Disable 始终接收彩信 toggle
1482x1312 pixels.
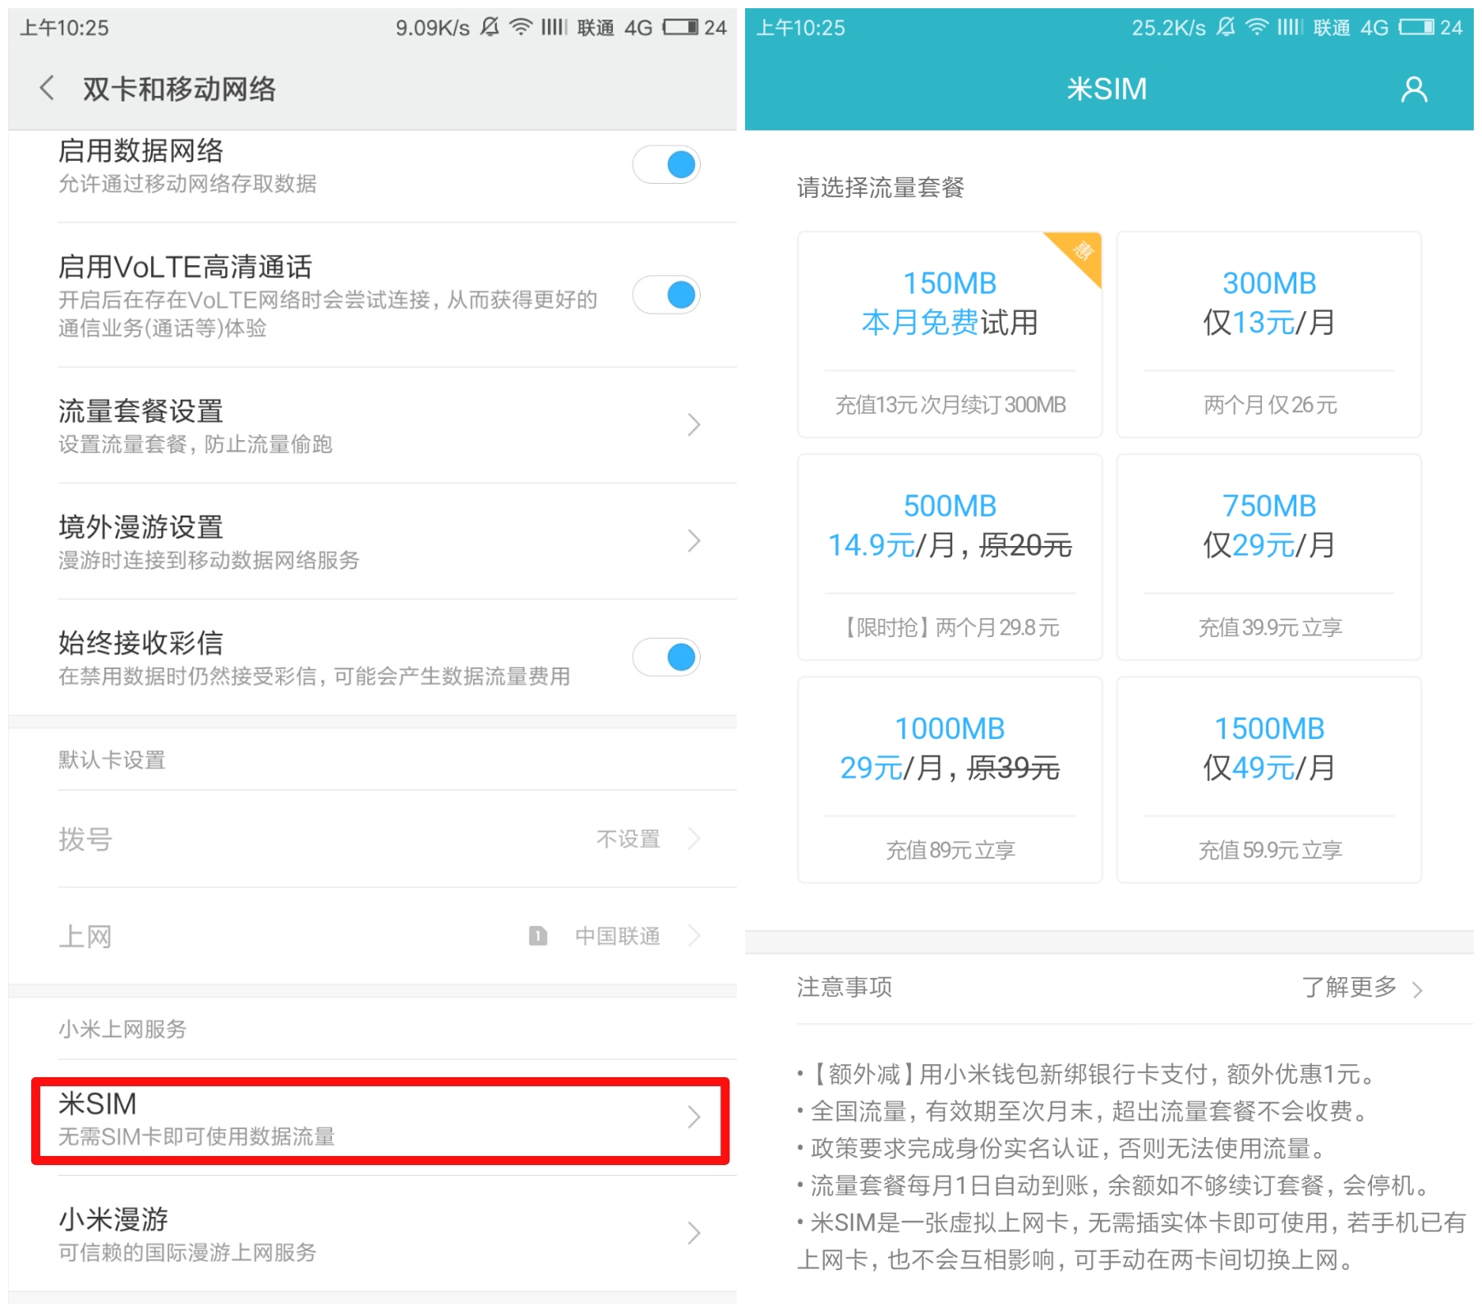pos(668,657)
